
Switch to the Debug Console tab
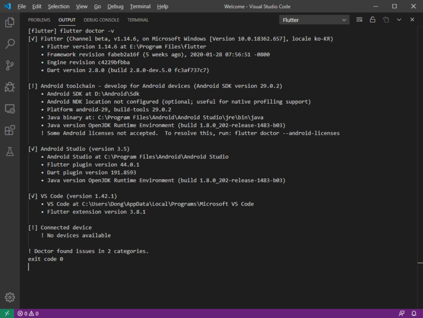101,20
